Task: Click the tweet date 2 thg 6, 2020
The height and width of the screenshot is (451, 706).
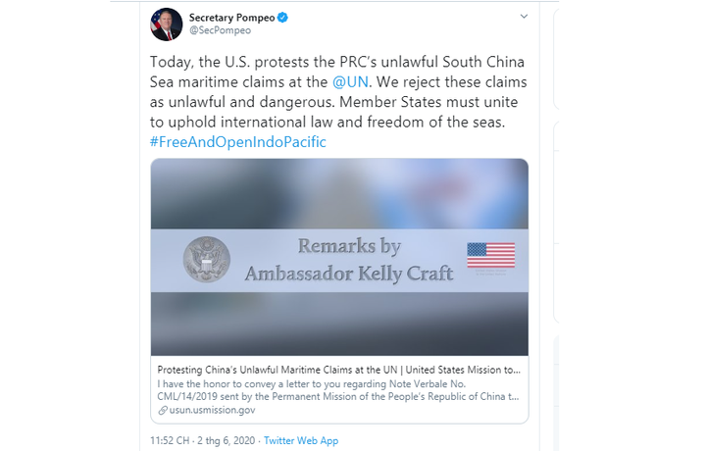Action: click(x=227, y=440)
